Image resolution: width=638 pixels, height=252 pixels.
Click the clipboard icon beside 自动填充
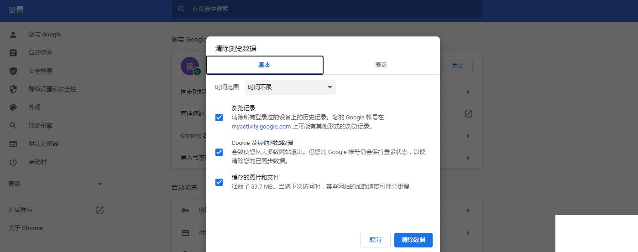13,53
